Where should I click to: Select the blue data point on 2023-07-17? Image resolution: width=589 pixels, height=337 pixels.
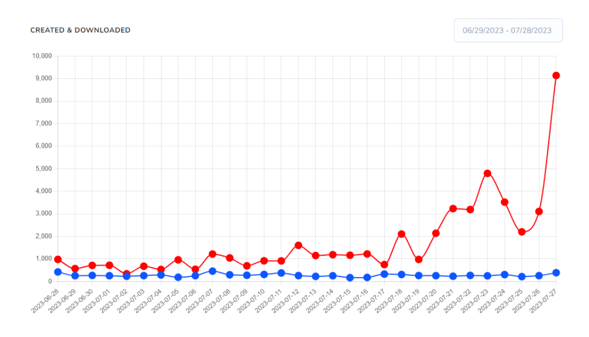[384, 274]
